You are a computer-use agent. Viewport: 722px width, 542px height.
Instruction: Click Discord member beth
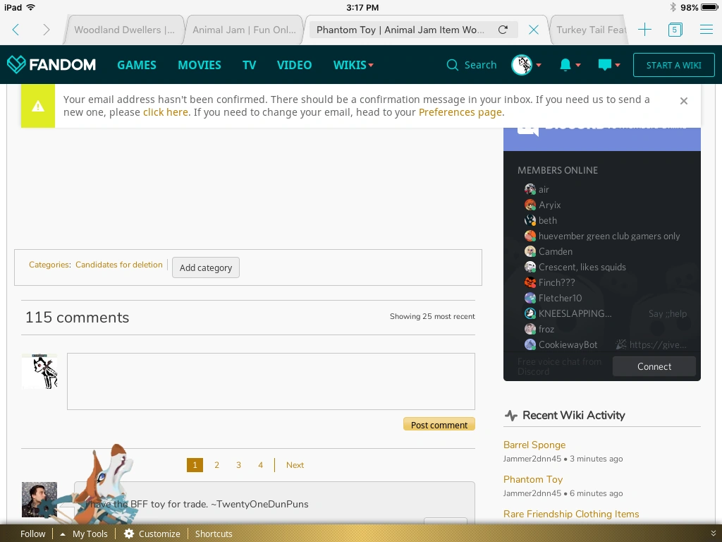tap(541, 221)
